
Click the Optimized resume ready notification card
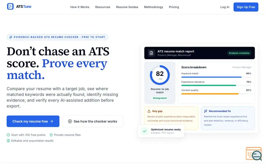point(161,131)
